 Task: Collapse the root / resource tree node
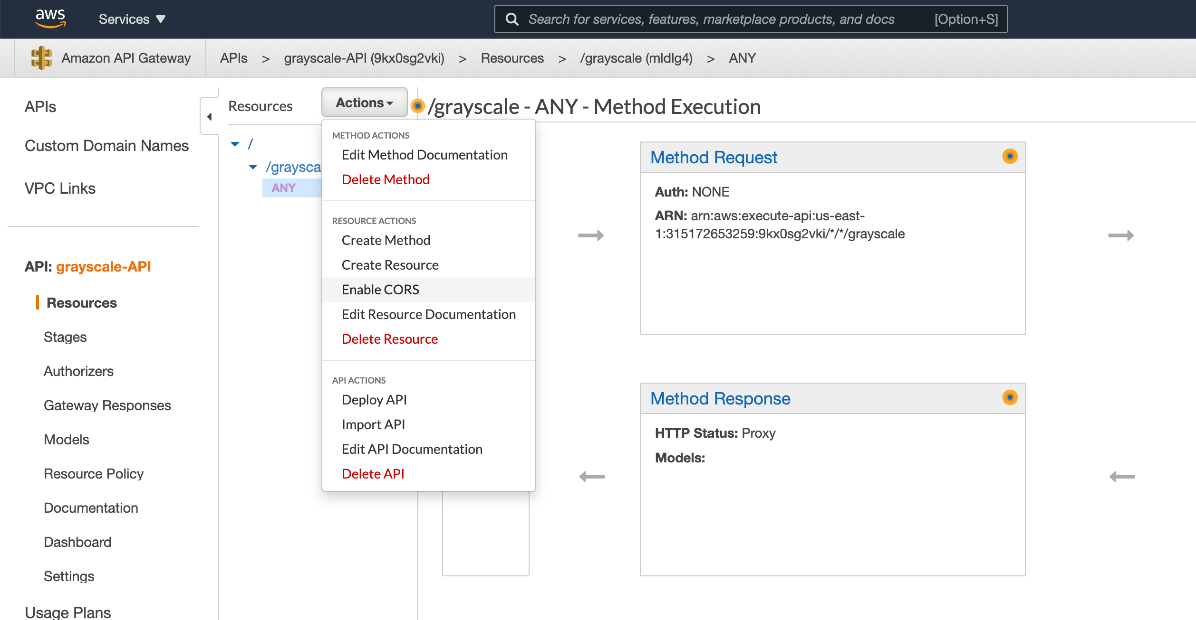tap(235, 144)
